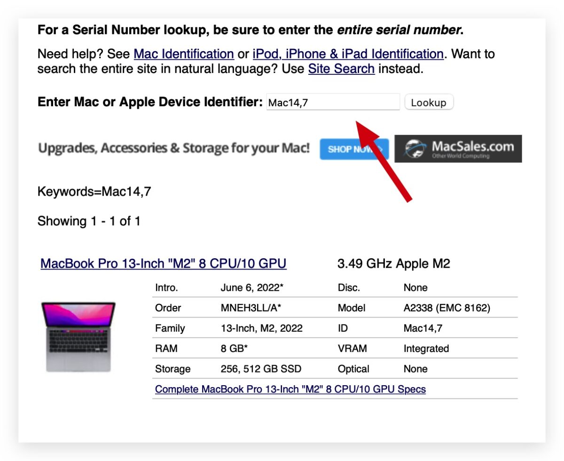
Task: Click the Intro. label cell
Action: 166,287
